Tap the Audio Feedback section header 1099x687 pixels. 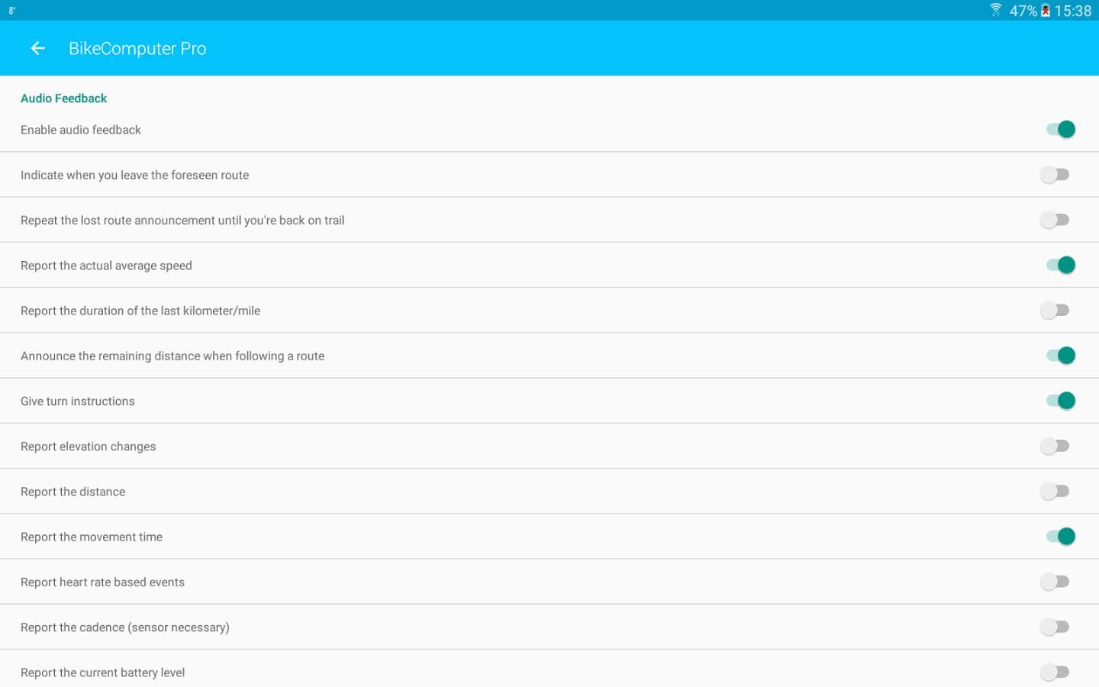[63, 98]
